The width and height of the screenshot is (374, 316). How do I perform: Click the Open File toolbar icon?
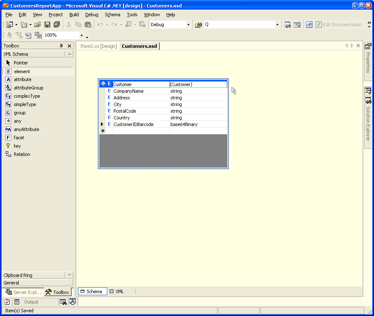coord(38,25)
